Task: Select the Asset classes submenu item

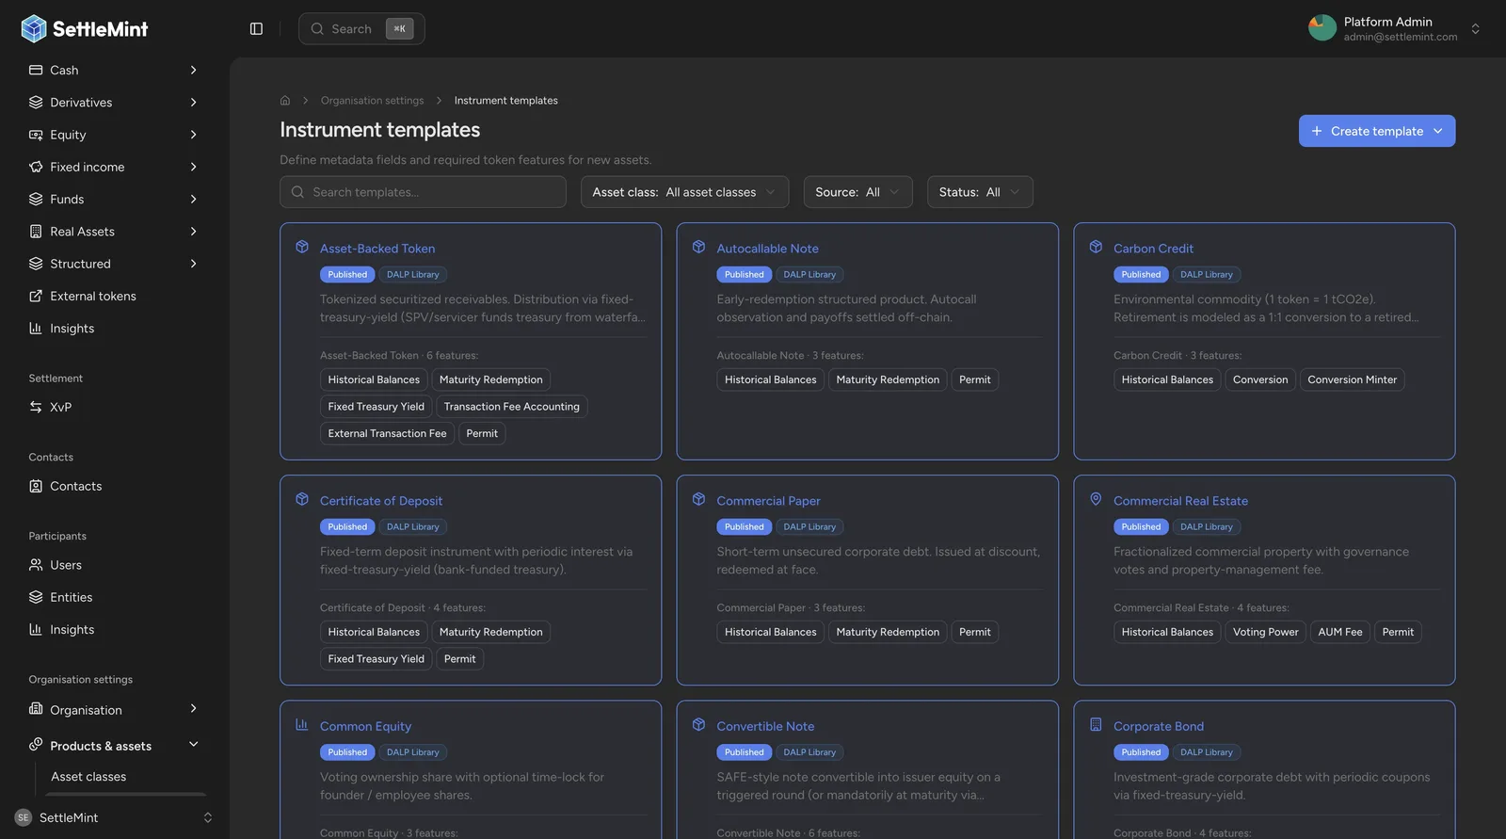Action: (x=88, y=776)
